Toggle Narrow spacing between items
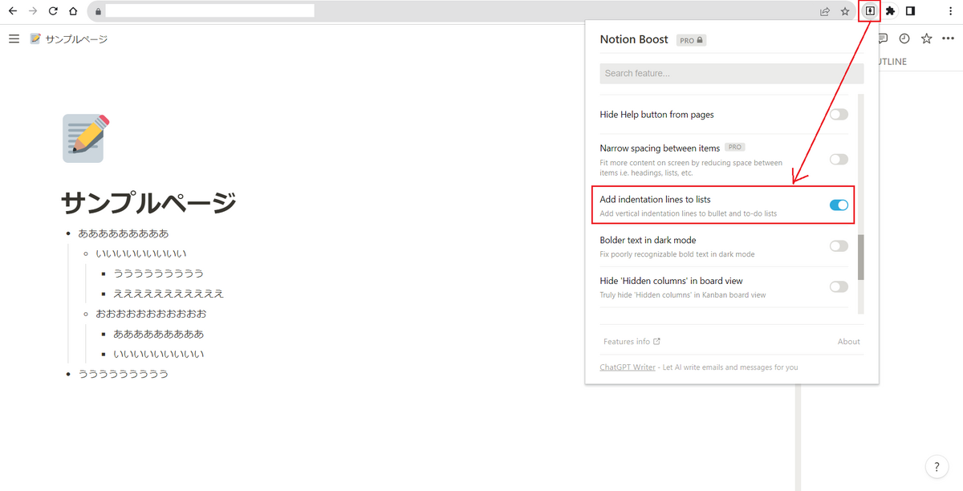963x491 pixels. [839, 160]
